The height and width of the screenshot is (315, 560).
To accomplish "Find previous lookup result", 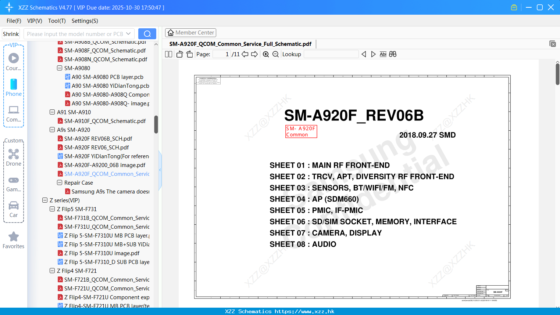I will 364,54.
